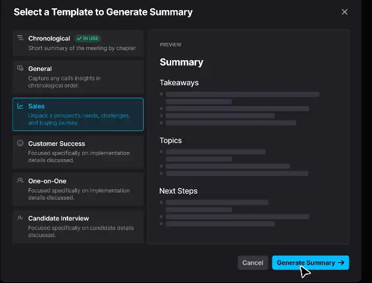Choose the Customer Success template
The height and width of the screenshot is (283, 372).
(x=78, y=152)
